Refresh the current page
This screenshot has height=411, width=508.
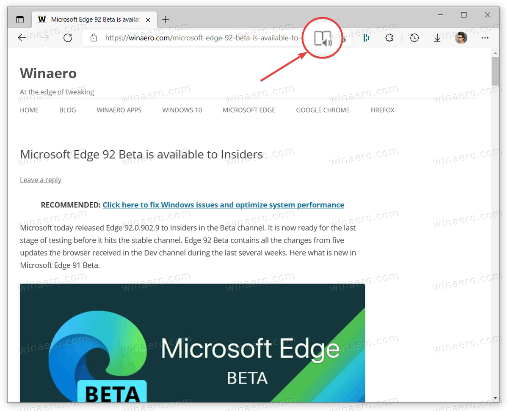(68, 38)
